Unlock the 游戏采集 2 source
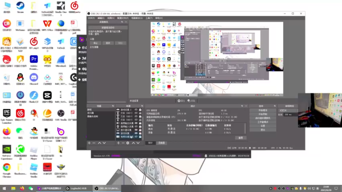Screen dimensions: 342x192 click(x=140, y=110)
